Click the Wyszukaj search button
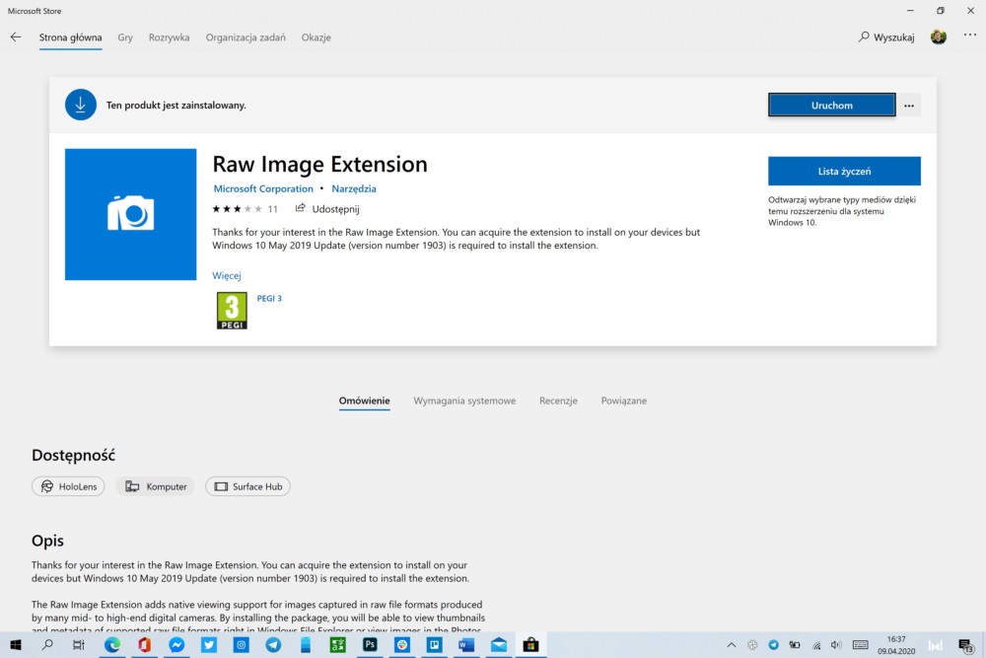This screenshot has width=986, height=658. coord(886,37)
